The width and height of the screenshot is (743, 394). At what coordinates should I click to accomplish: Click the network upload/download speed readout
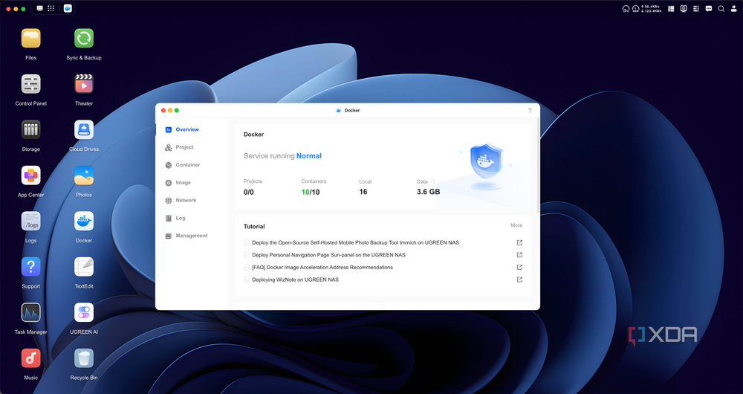tap(652, 8)
